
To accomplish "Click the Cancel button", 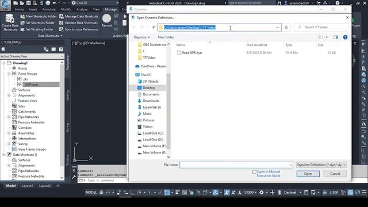I will (335, 174).
